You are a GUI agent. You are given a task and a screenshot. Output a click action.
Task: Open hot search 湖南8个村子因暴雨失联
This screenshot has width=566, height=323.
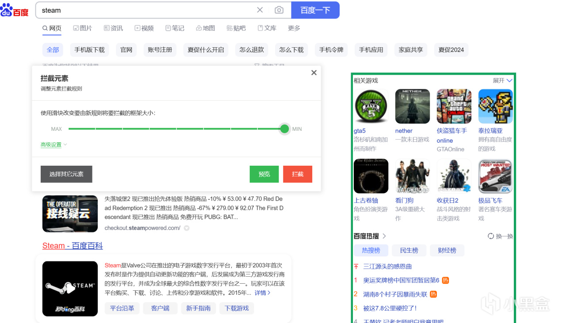click(x=395, y=294)
